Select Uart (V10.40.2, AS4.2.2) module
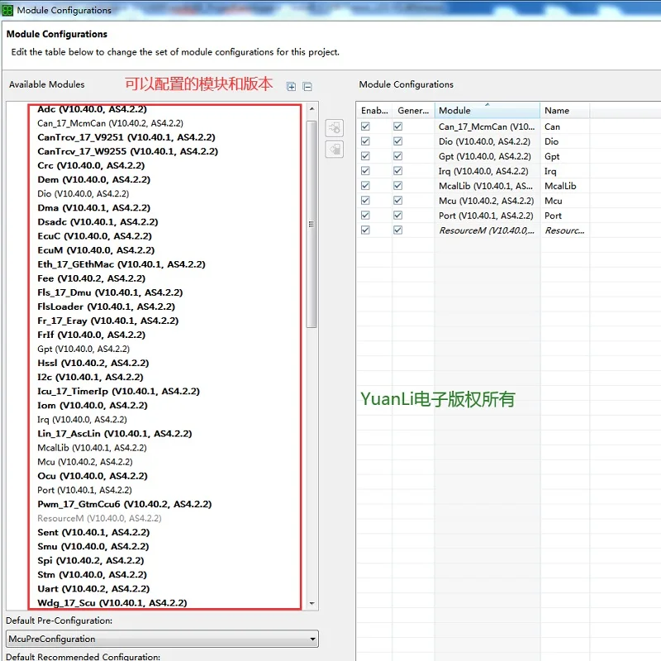This screenshot has height=661, width=661. pyautogui.click(x=93, y=589)
